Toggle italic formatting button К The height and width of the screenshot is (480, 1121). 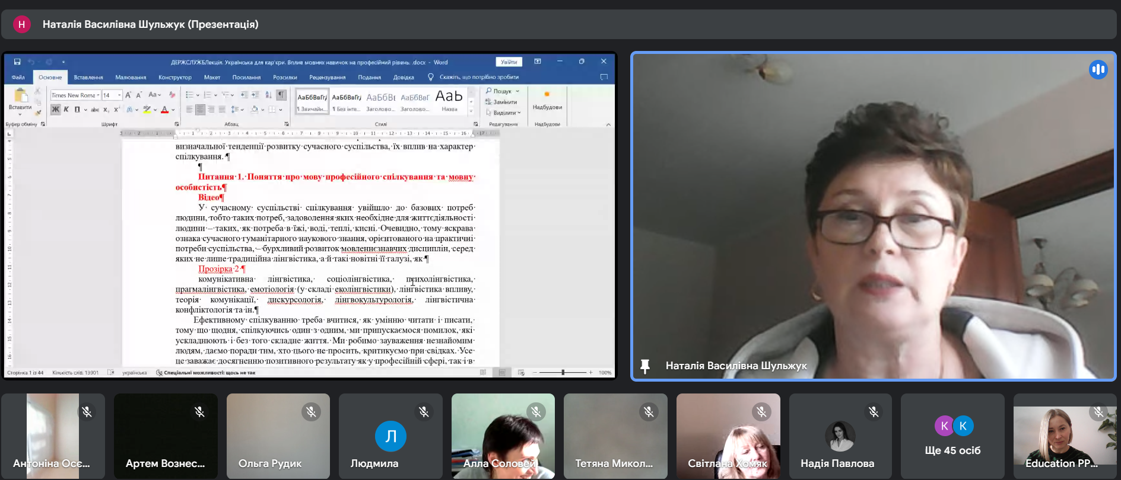pos(66,110)
